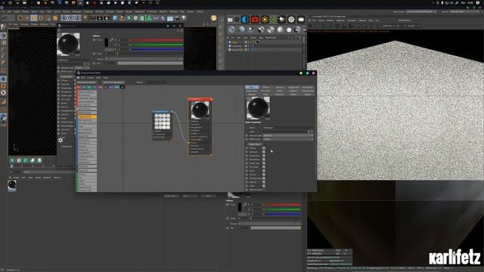The width and height of the screenshot is (484, 272).
Task: Click the Camera object icon in toolbar
Action: 176,18
